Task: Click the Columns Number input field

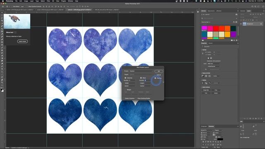Action: (x=132, y=80)
